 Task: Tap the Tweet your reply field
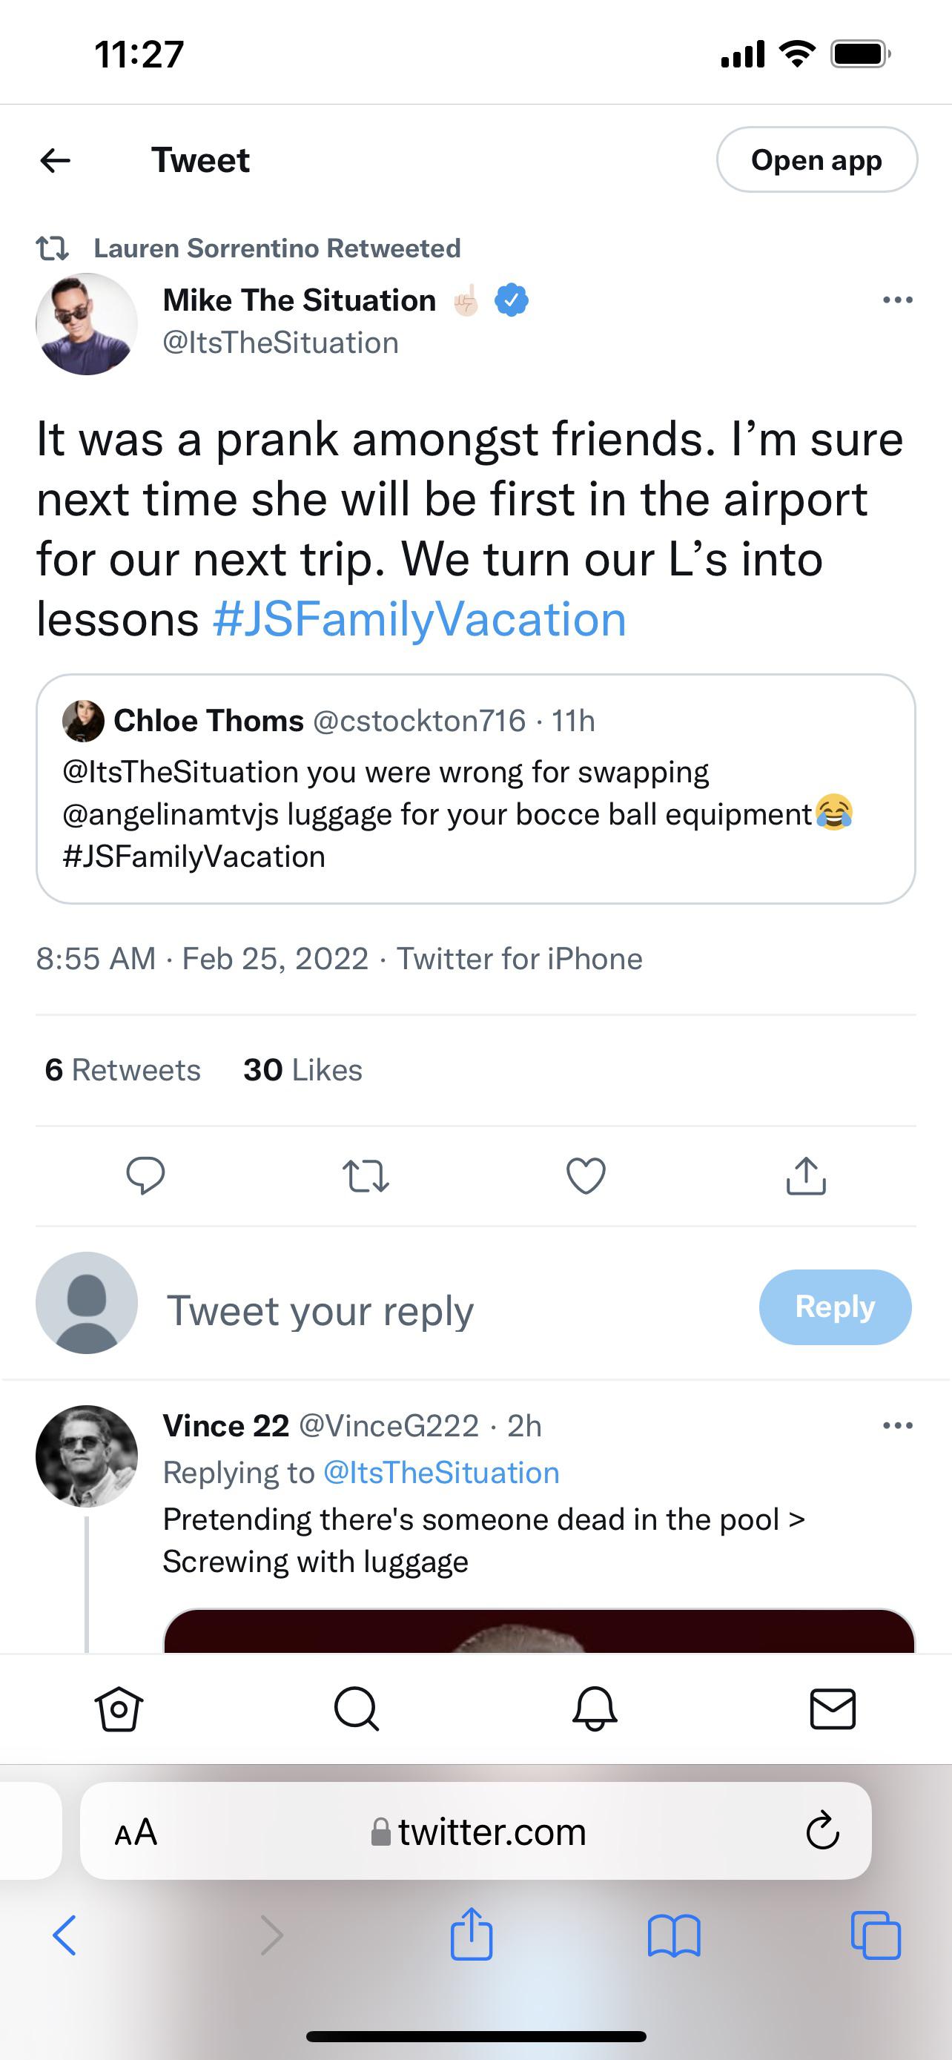point(320,1310)
